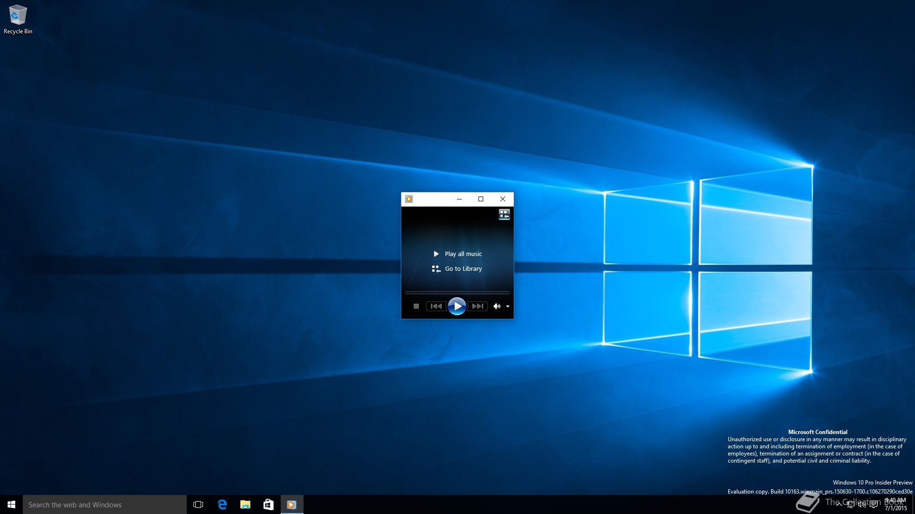
Task: Switch to Library using top-right icon
Action: click(x=504, y=215)
